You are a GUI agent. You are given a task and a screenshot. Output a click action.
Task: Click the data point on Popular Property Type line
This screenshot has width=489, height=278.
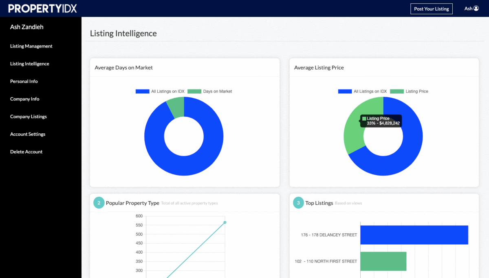tap(225, 222)
